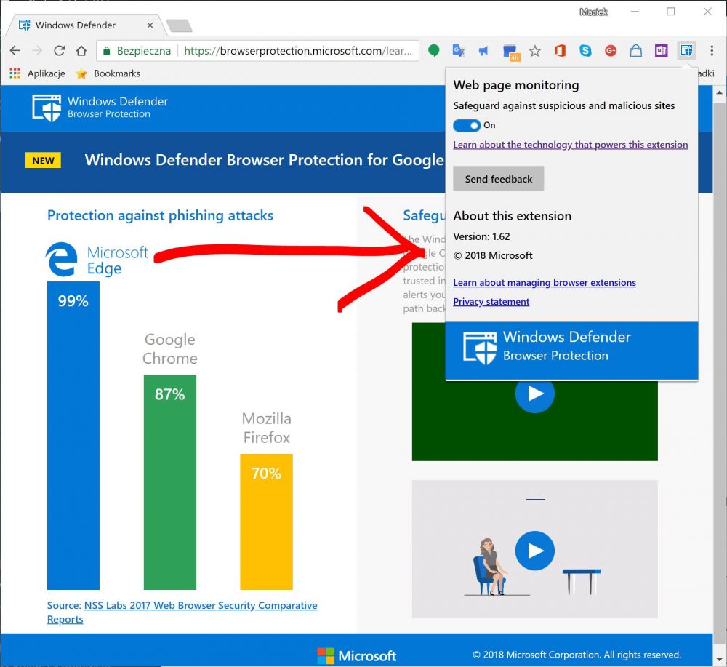Click the blue 99% Edge bar
This screenshot has width=727, height=667.
point(73,436)
